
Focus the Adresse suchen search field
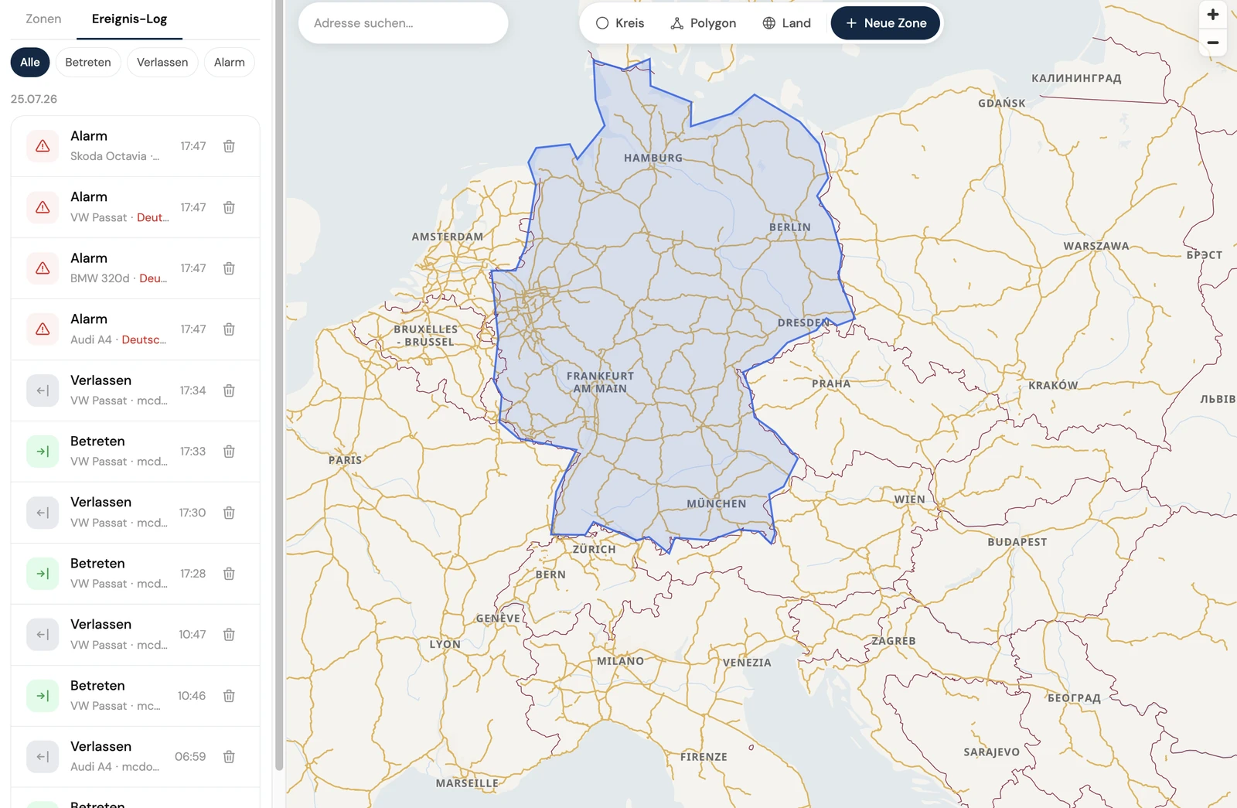click(404, 23)
